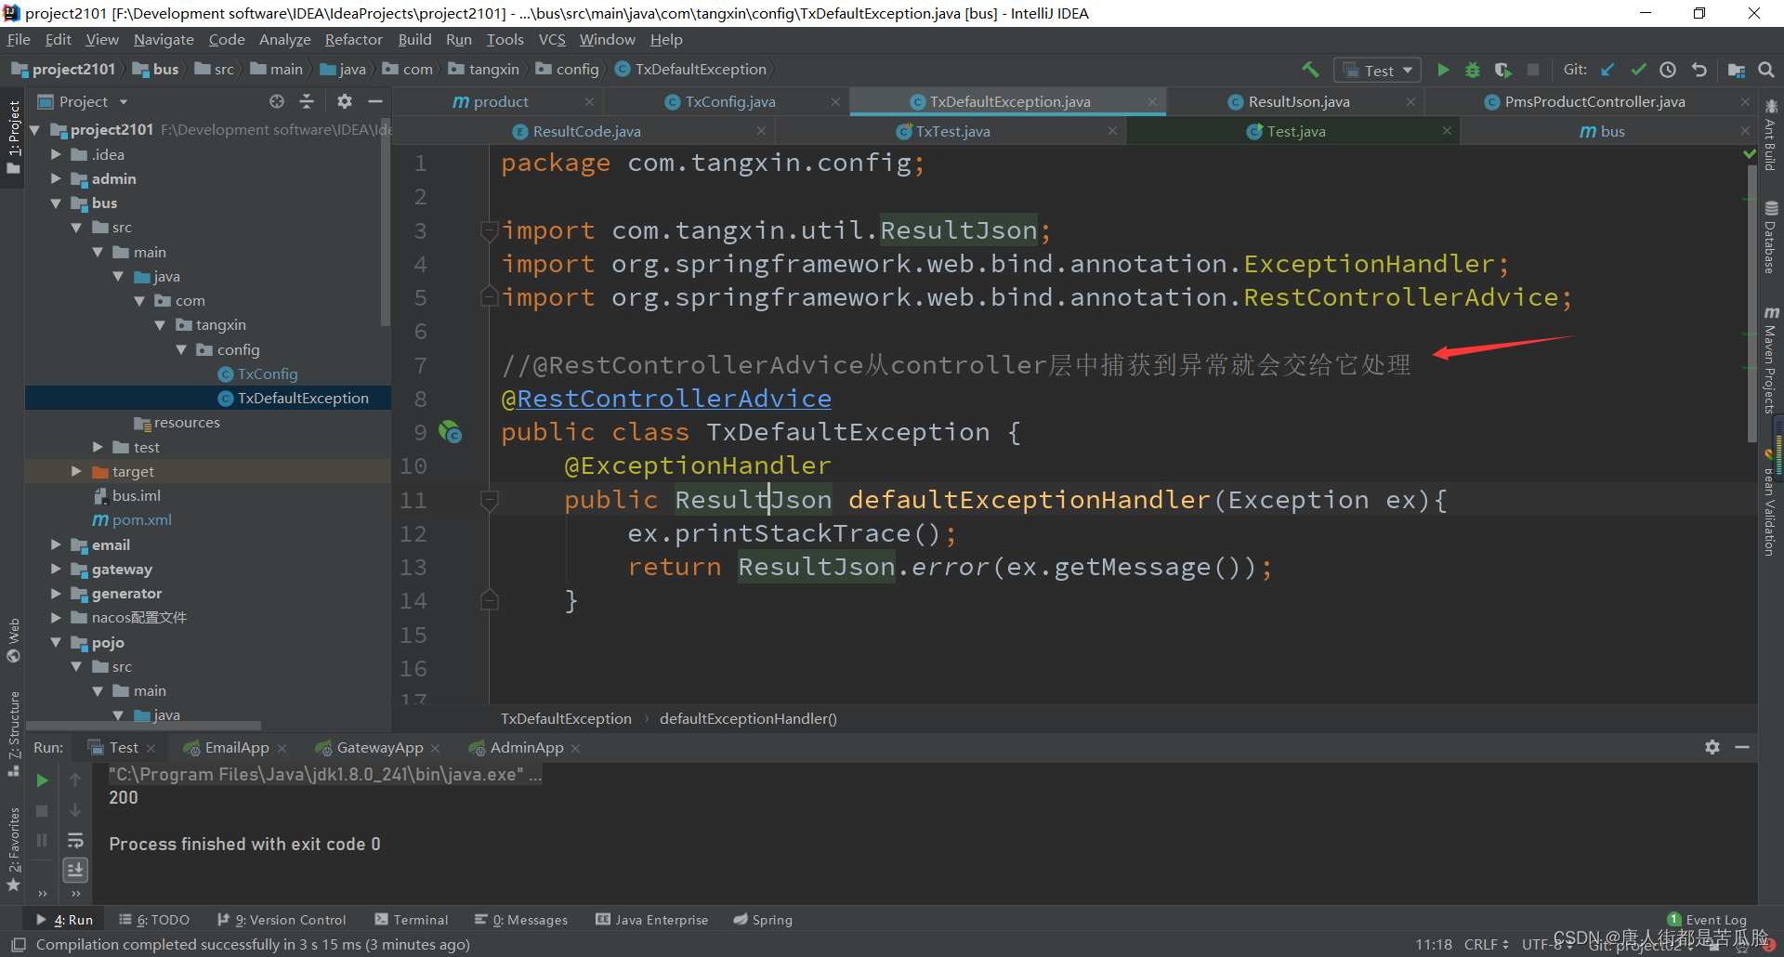Viewport: 1784px width, 957px height.
Task: Toggle scroll to end in Run console
Action: click(75, 870)
